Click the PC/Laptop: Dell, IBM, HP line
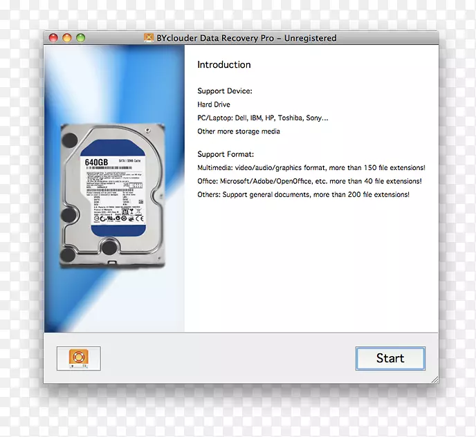The width and height of the screenshot is (476, 437). pyautogui.click(x=263, y=118)
